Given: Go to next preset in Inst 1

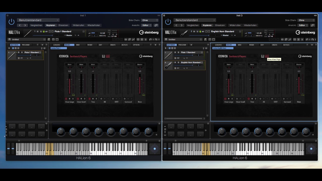Looking at the screenshot, I should [25, 25].
